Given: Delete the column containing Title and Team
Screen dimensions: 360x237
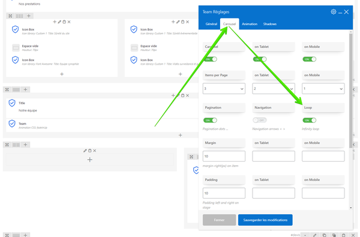Looking at the screenshot, I should 188,96.
